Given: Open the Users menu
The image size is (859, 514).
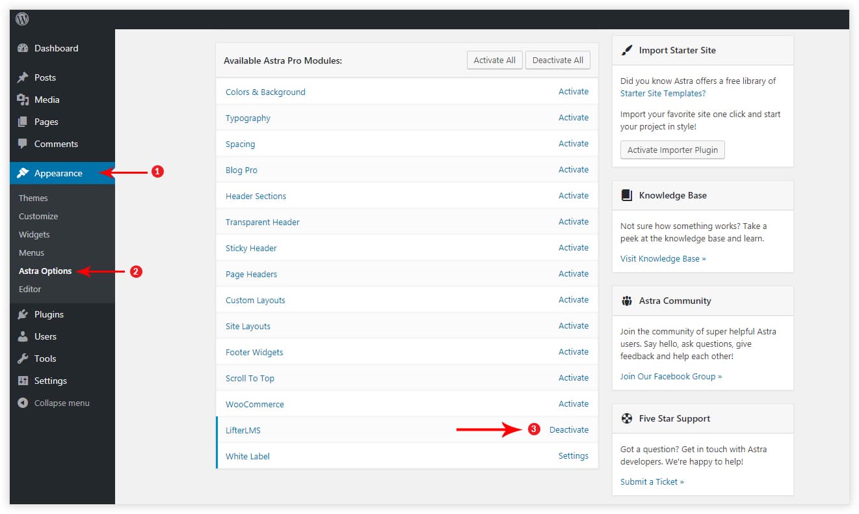Looking at the screenshot, I should pyautogui.click(x=62, y=336).
